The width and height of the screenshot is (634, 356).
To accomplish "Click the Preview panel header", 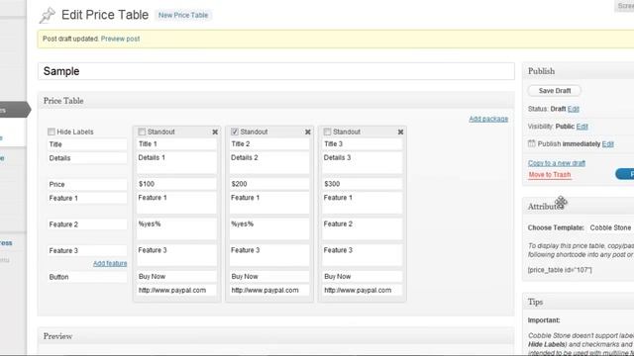I will pyautogui.click(x=276, y=336).
